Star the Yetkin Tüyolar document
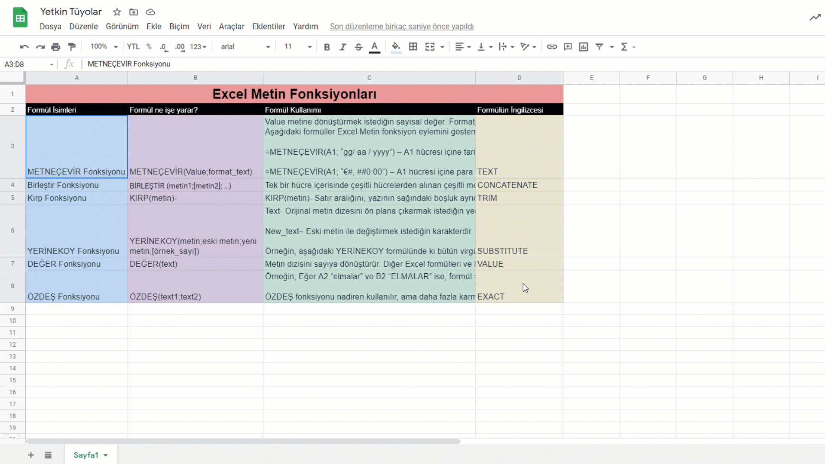825x464 pixels. (116, 12)
